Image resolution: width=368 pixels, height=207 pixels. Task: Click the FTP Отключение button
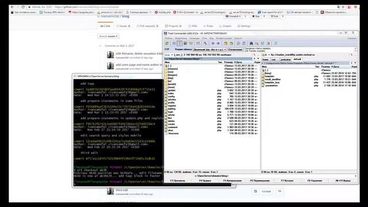(235, 49)
